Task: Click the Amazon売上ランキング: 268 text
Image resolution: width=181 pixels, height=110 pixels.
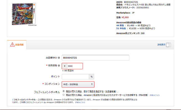Action: coord(130,33)
